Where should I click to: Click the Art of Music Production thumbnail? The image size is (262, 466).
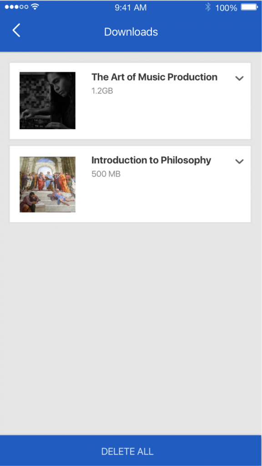coord(47,100)
